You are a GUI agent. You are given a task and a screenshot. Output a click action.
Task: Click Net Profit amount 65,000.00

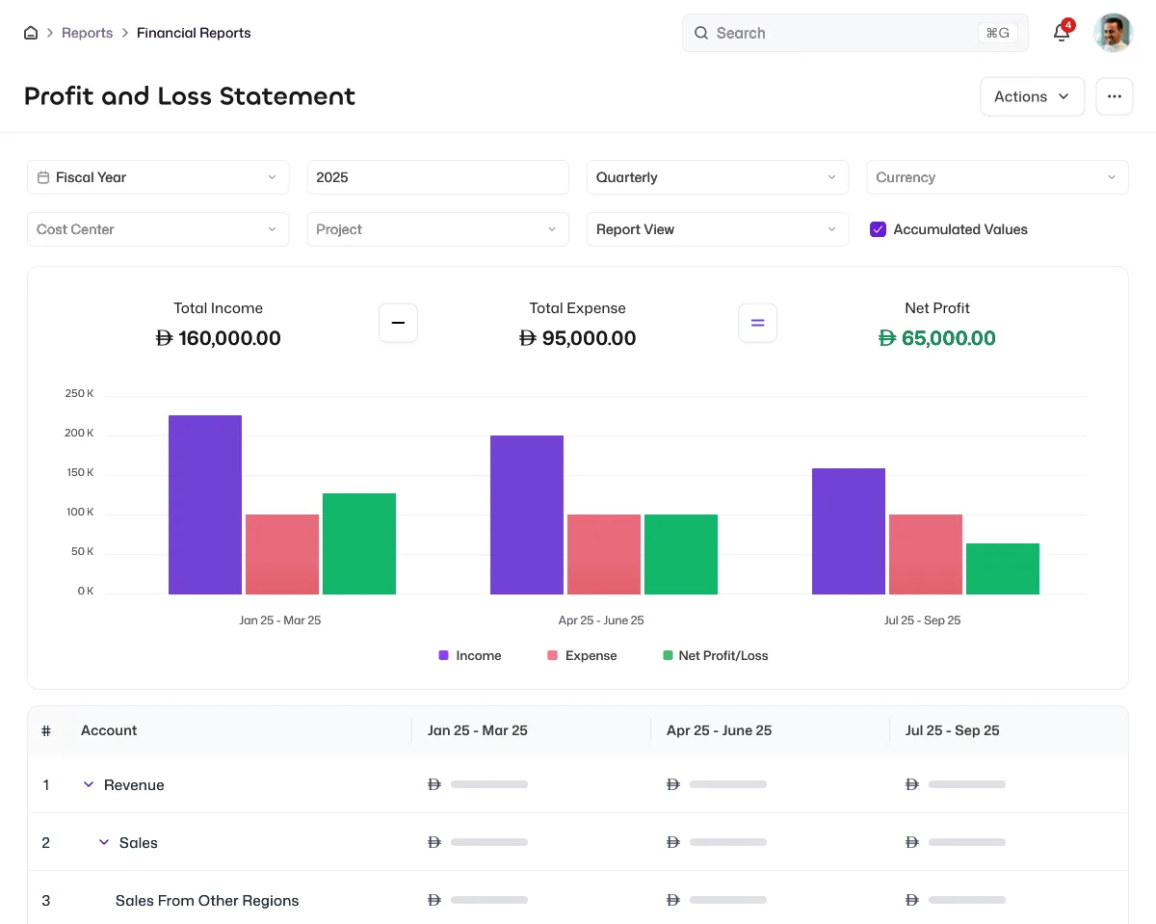point(937,338)
